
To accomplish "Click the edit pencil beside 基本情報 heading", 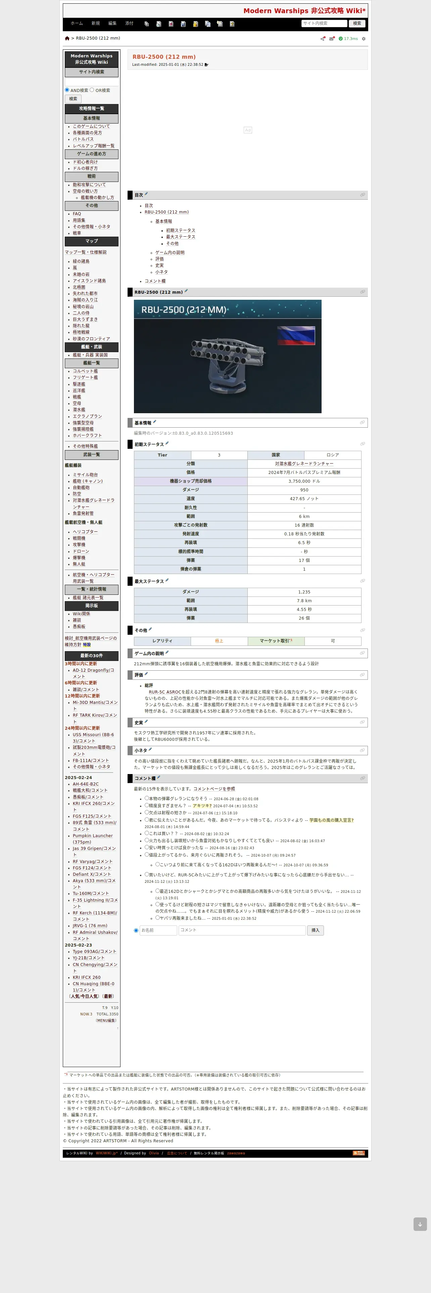I will [x=154, y=422].
